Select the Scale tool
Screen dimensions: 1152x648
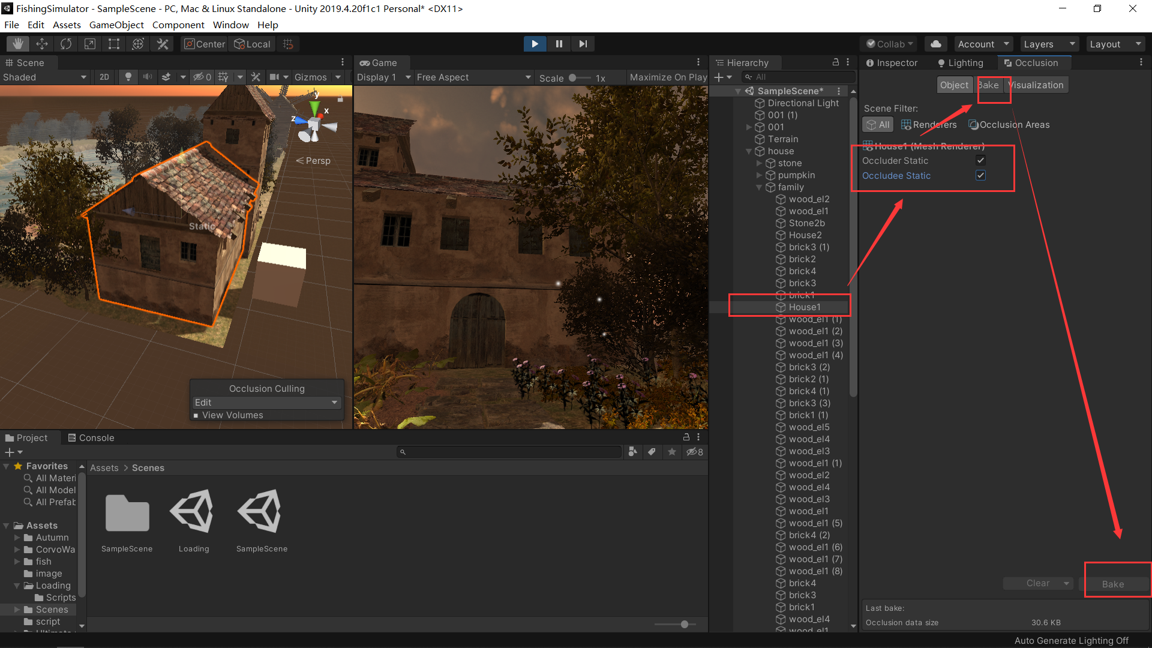pyautogui.click(x=89, y=43)
